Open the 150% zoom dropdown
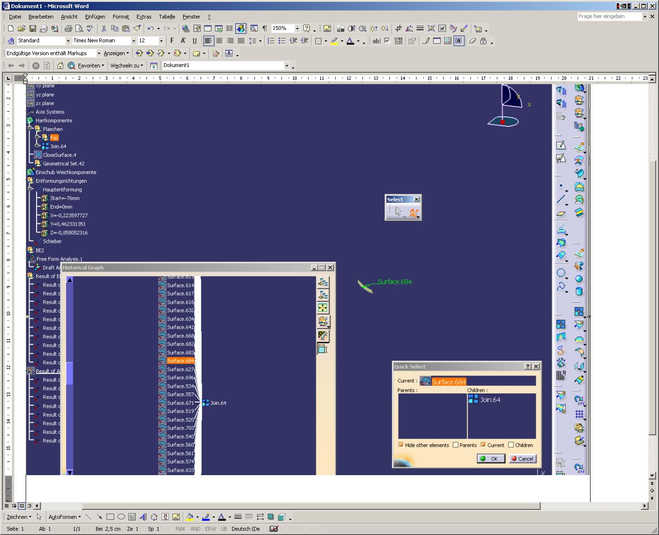This screenshot has width=659, height=535. [297, 29]
